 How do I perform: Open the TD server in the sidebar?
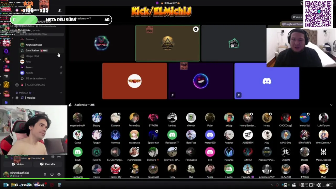(6, 76)
